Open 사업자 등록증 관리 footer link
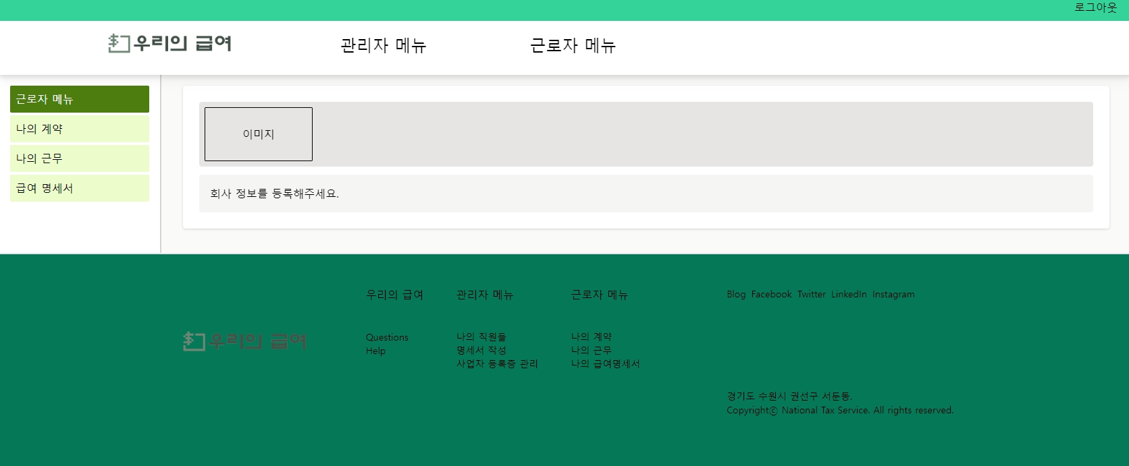Screen dimensions: 1129x466 pos(497,363)
